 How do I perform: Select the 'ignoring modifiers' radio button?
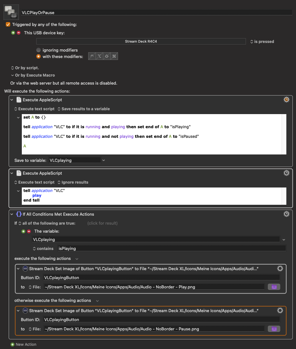tap(38, 50)
